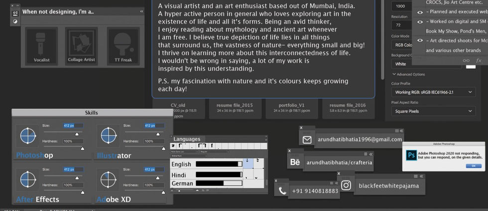Screen dimensions: 488x211
Task: Collapse the 'When not designing' panel
Action: [x=141, y=11]
